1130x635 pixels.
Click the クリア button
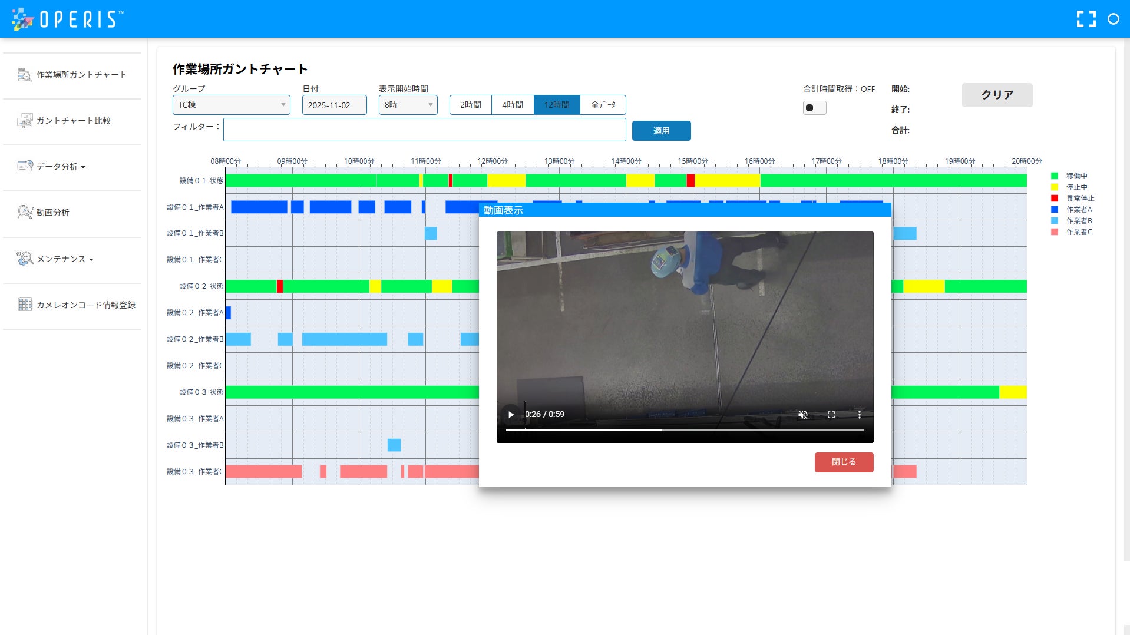[x=997, y=95]
